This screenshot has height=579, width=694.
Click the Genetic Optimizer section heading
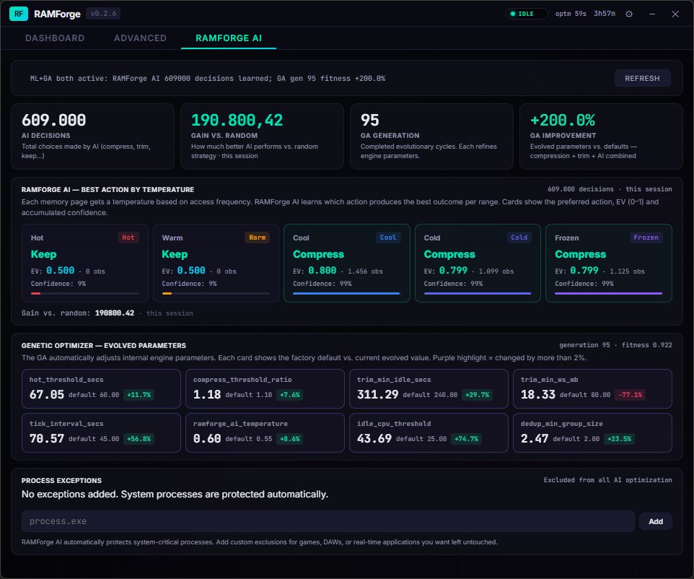click(x=104, y=346)
